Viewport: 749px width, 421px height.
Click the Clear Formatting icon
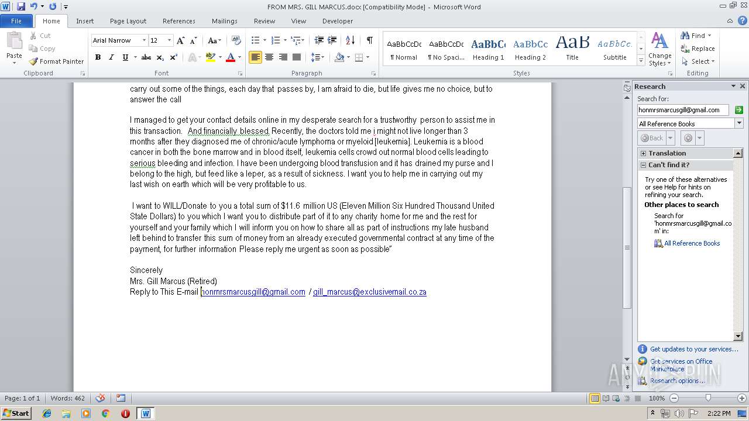tap(236, 40)
